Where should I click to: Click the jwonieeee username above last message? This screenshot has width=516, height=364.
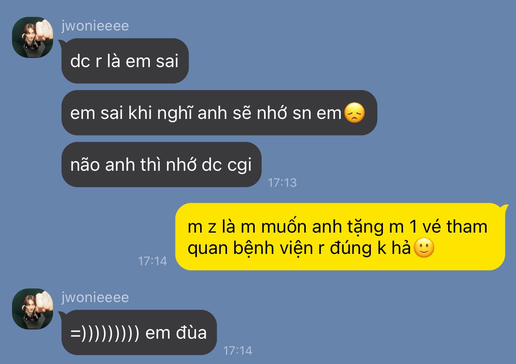pos(95,297)
